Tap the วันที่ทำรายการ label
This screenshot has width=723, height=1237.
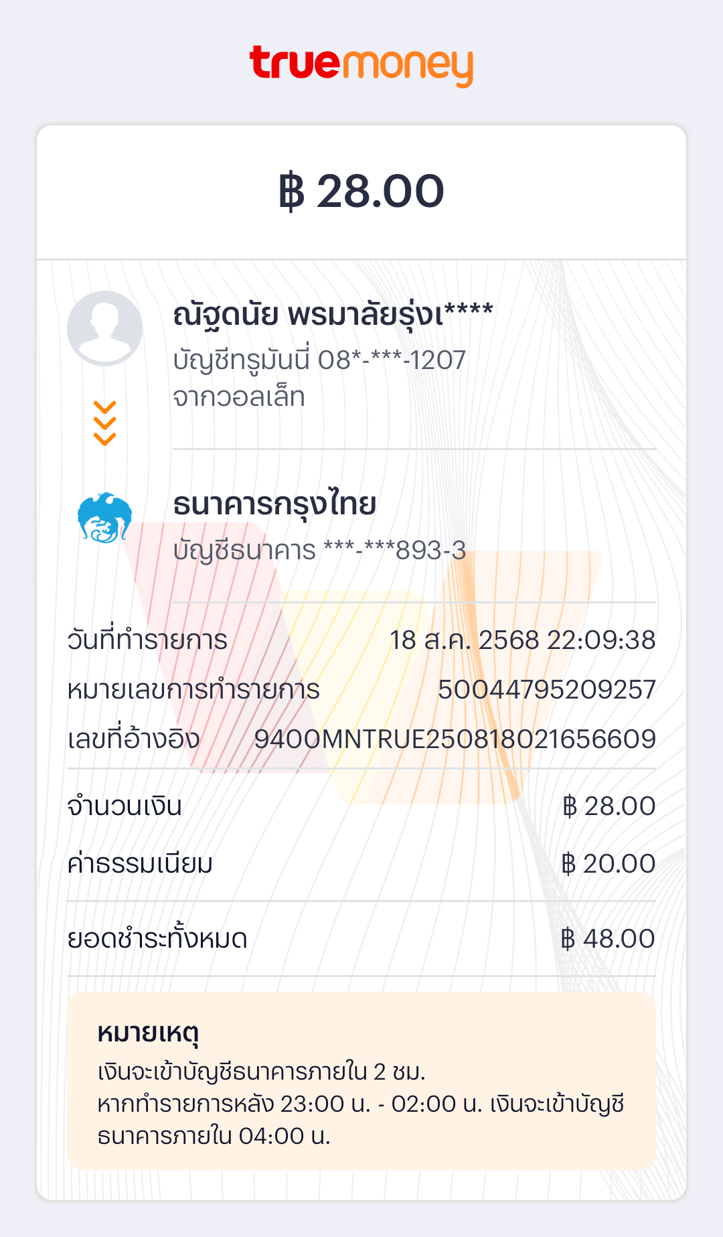147,640
